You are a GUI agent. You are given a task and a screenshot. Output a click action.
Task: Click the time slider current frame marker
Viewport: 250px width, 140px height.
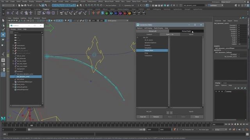[32, 125]
